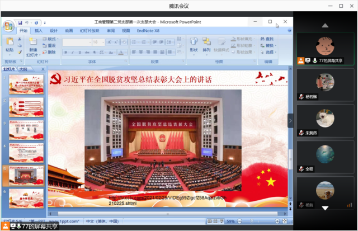The image size is (358, 231).
Task: Click the Office button in PowerPoint
Action: coord(9,26)
